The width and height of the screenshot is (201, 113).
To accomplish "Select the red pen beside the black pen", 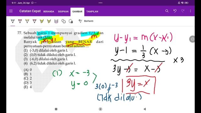I will (20, 21).
